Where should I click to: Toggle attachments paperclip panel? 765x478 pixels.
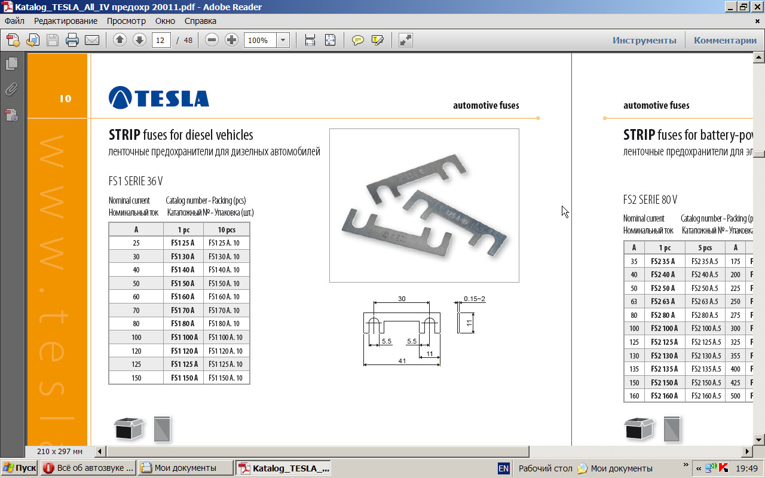[x=11, y=89]
